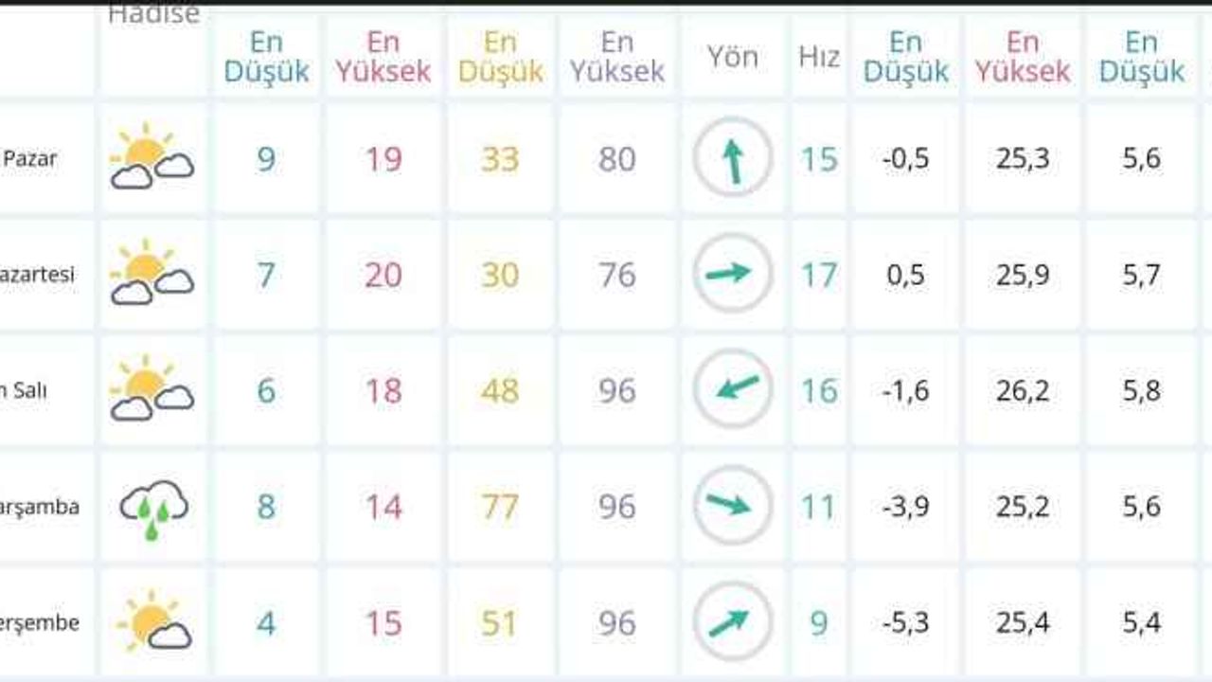Click the first pink En Yüksek header

point(383,57)
